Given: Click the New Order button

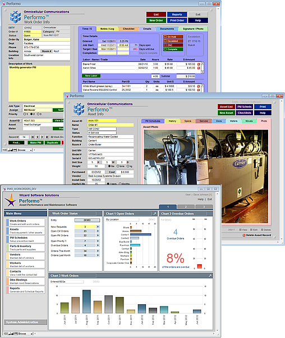Looking at the screenshot, I should (x=156, y=20).
